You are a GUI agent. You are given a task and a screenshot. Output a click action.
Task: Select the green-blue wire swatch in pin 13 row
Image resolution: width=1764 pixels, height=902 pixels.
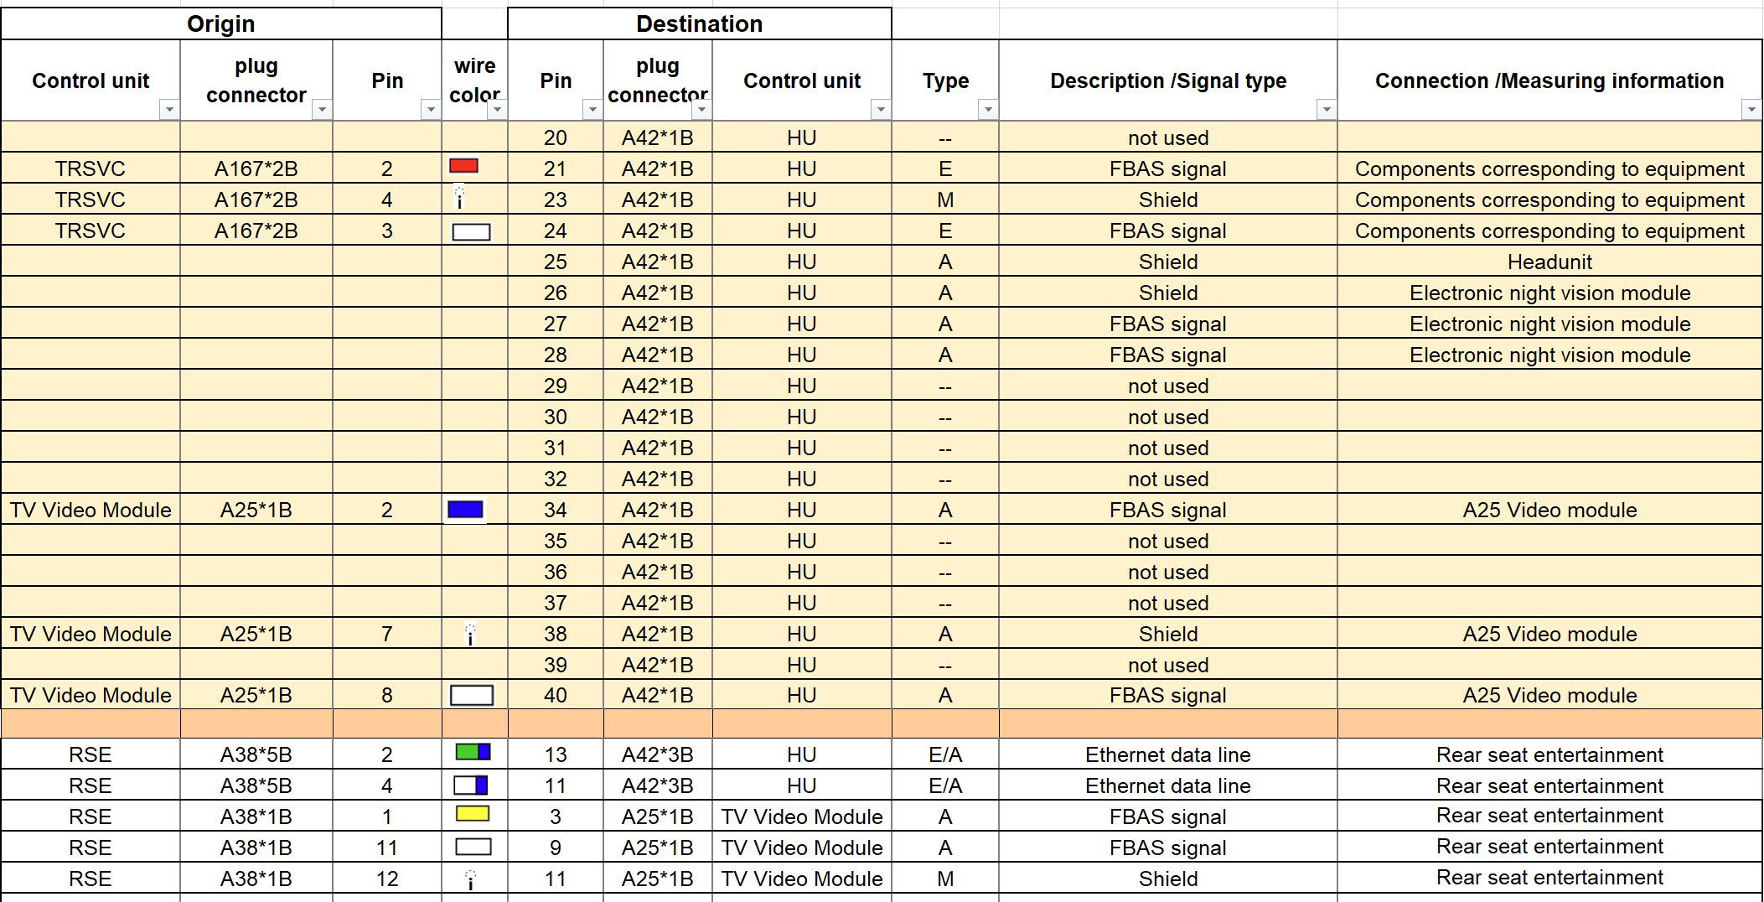tap(473, 752)
